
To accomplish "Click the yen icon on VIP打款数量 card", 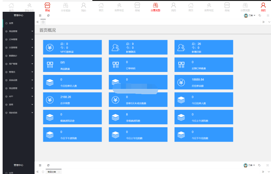I will click(50, 47).
